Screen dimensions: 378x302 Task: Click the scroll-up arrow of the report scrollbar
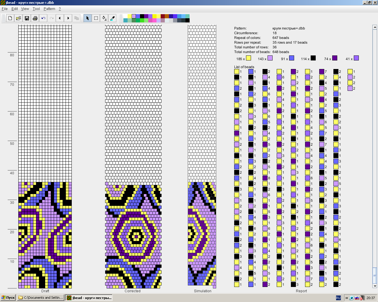click(x=375, y=27)
